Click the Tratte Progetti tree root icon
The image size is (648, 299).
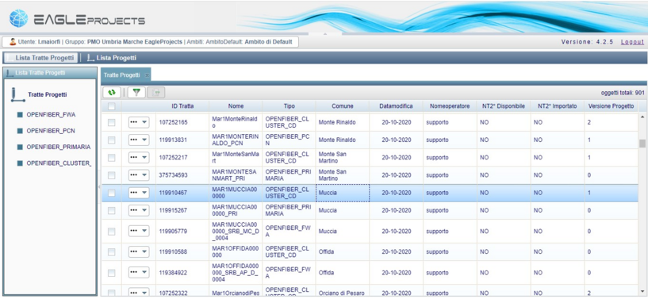[17, 94]
